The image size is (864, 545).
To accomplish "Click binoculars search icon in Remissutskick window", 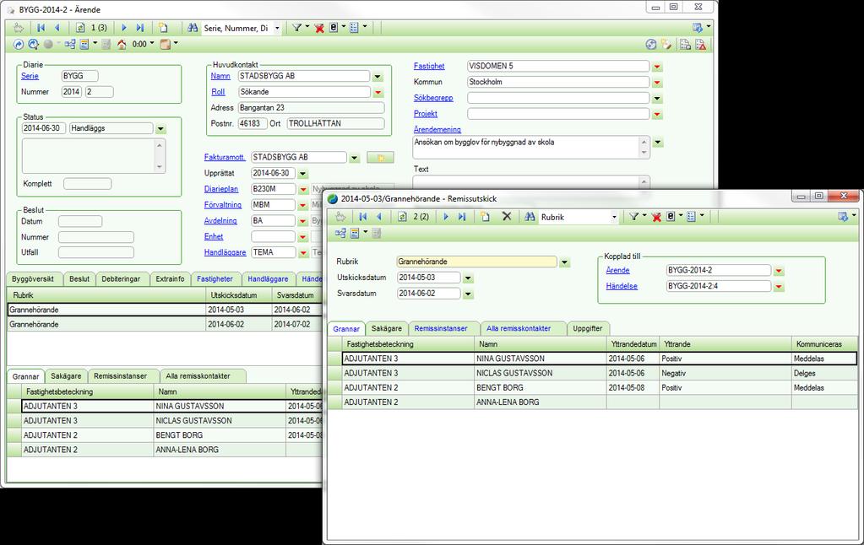I will click(x=530, y=217).
